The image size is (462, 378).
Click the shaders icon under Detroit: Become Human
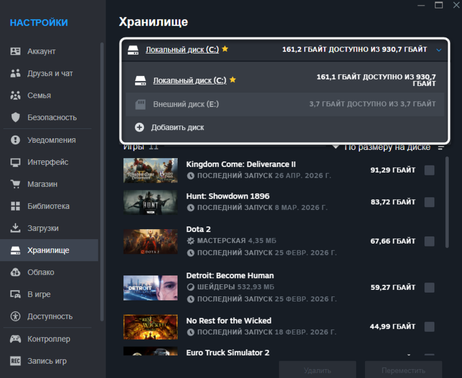point(190,286)
